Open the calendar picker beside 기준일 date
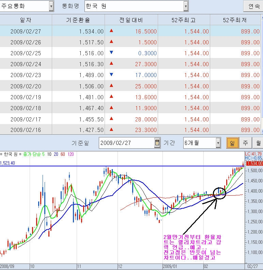Screen dimensions: 263x270 (157, 143)
